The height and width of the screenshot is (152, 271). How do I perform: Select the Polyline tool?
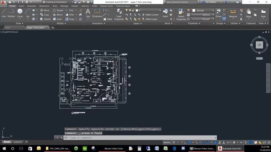click(x=11, y=13)
